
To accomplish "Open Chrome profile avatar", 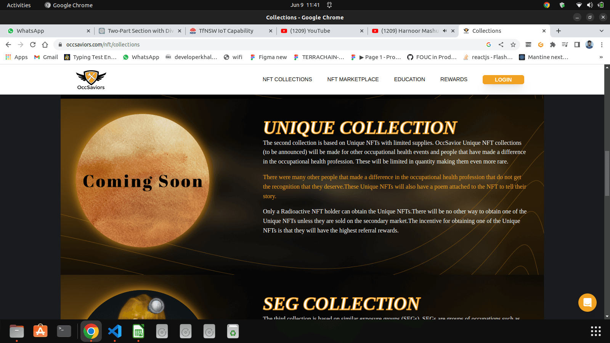I will 589,45.
